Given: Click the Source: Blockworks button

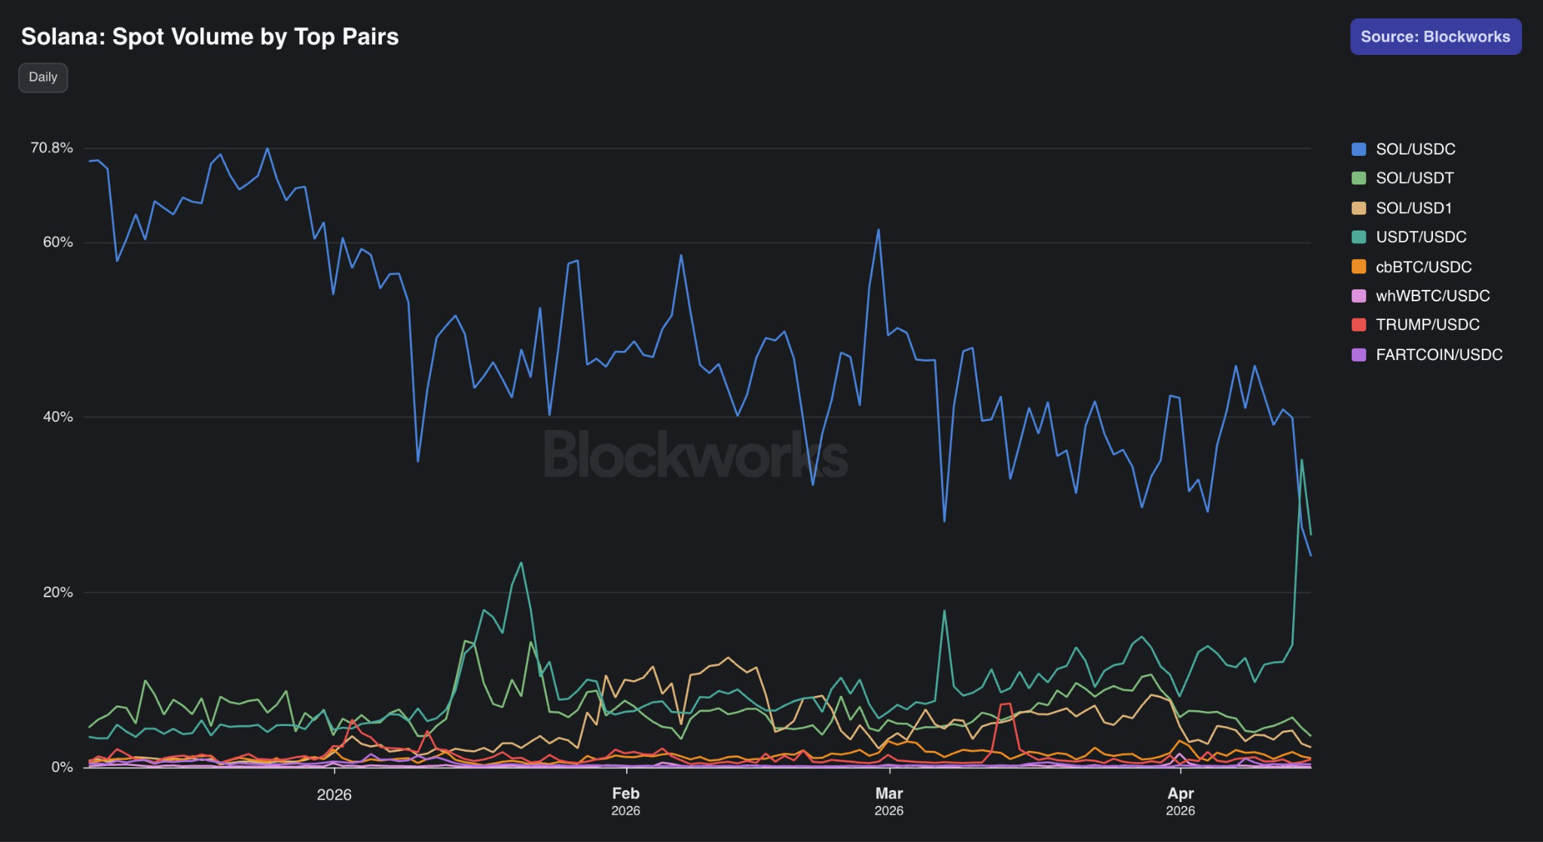Looking at the screenshot, I should 1435,37.
